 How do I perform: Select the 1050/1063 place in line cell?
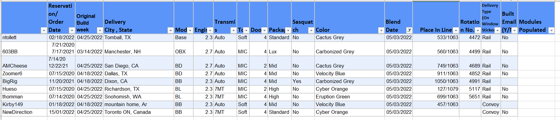[x=436, y=81]
